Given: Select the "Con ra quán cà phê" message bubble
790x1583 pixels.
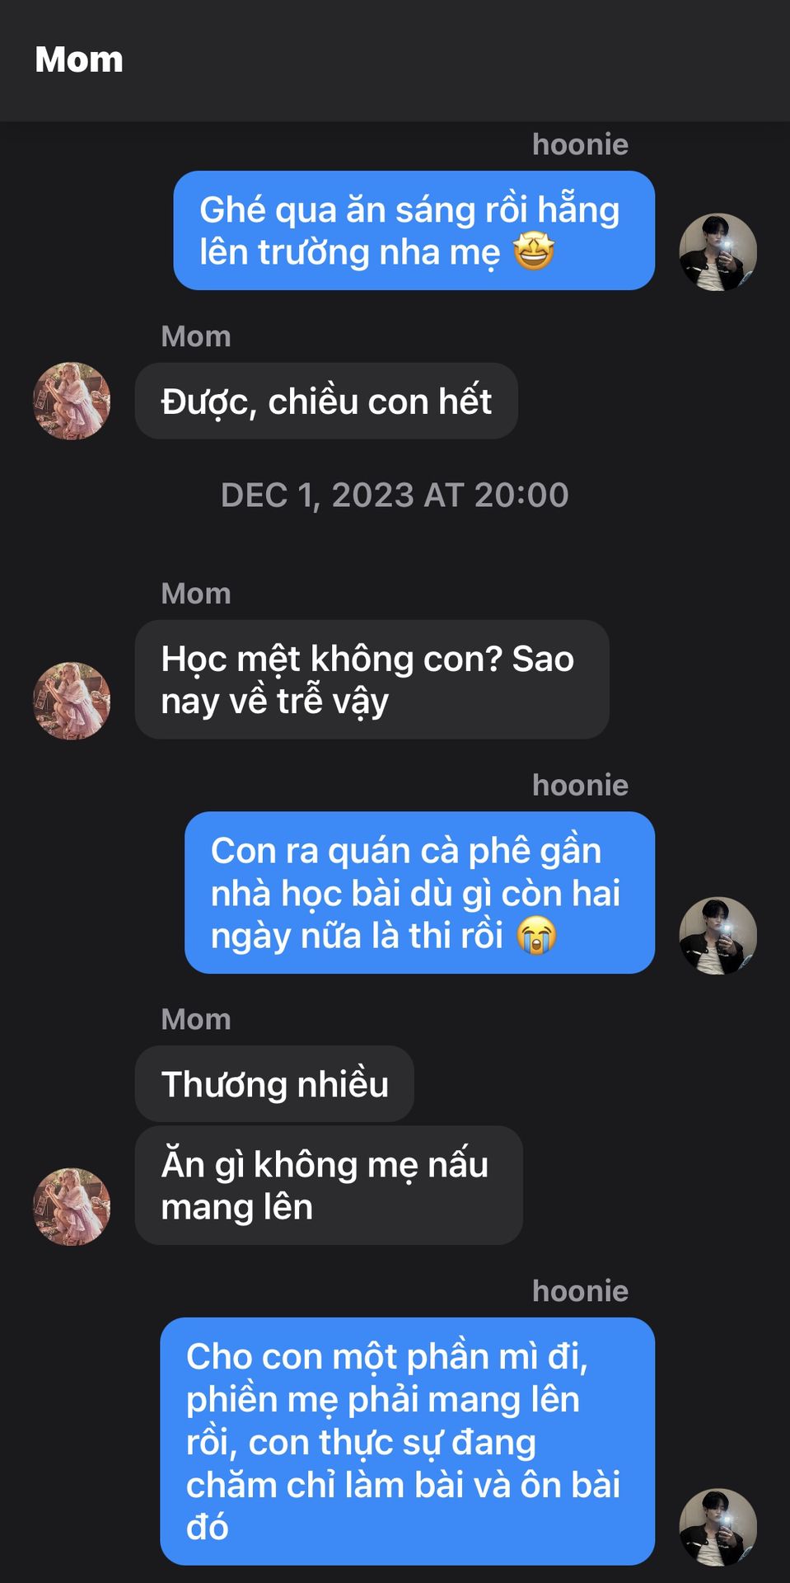Looking at the screenshot, I should (419, 892).
